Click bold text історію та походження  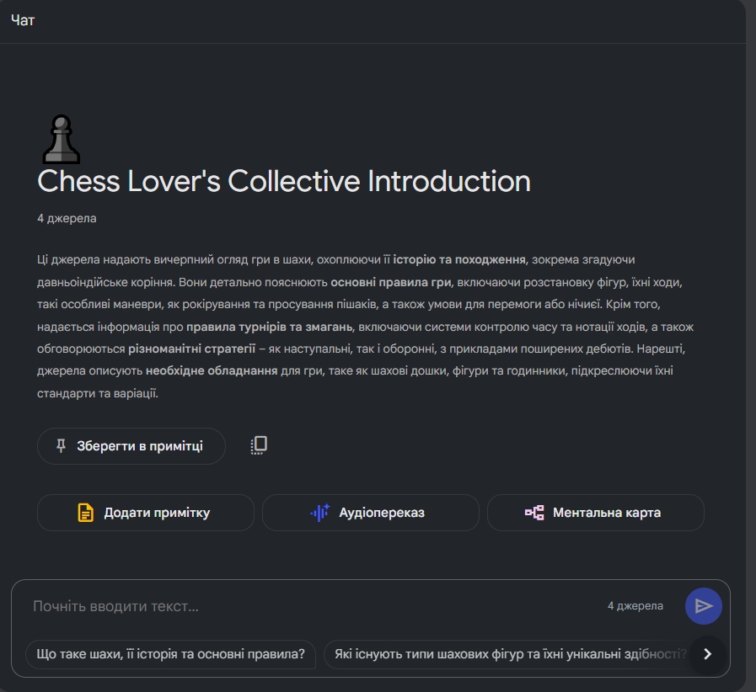point(459,259)
